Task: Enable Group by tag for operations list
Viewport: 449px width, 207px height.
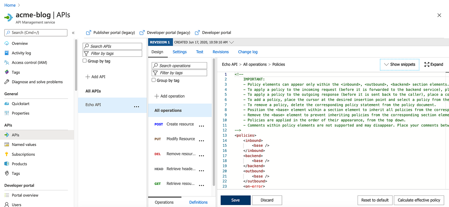Action: [x=153, y=80]
